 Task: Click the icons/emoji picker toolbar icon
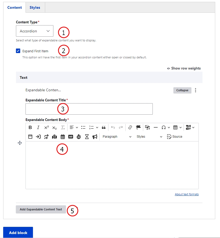tap(188, 128)
